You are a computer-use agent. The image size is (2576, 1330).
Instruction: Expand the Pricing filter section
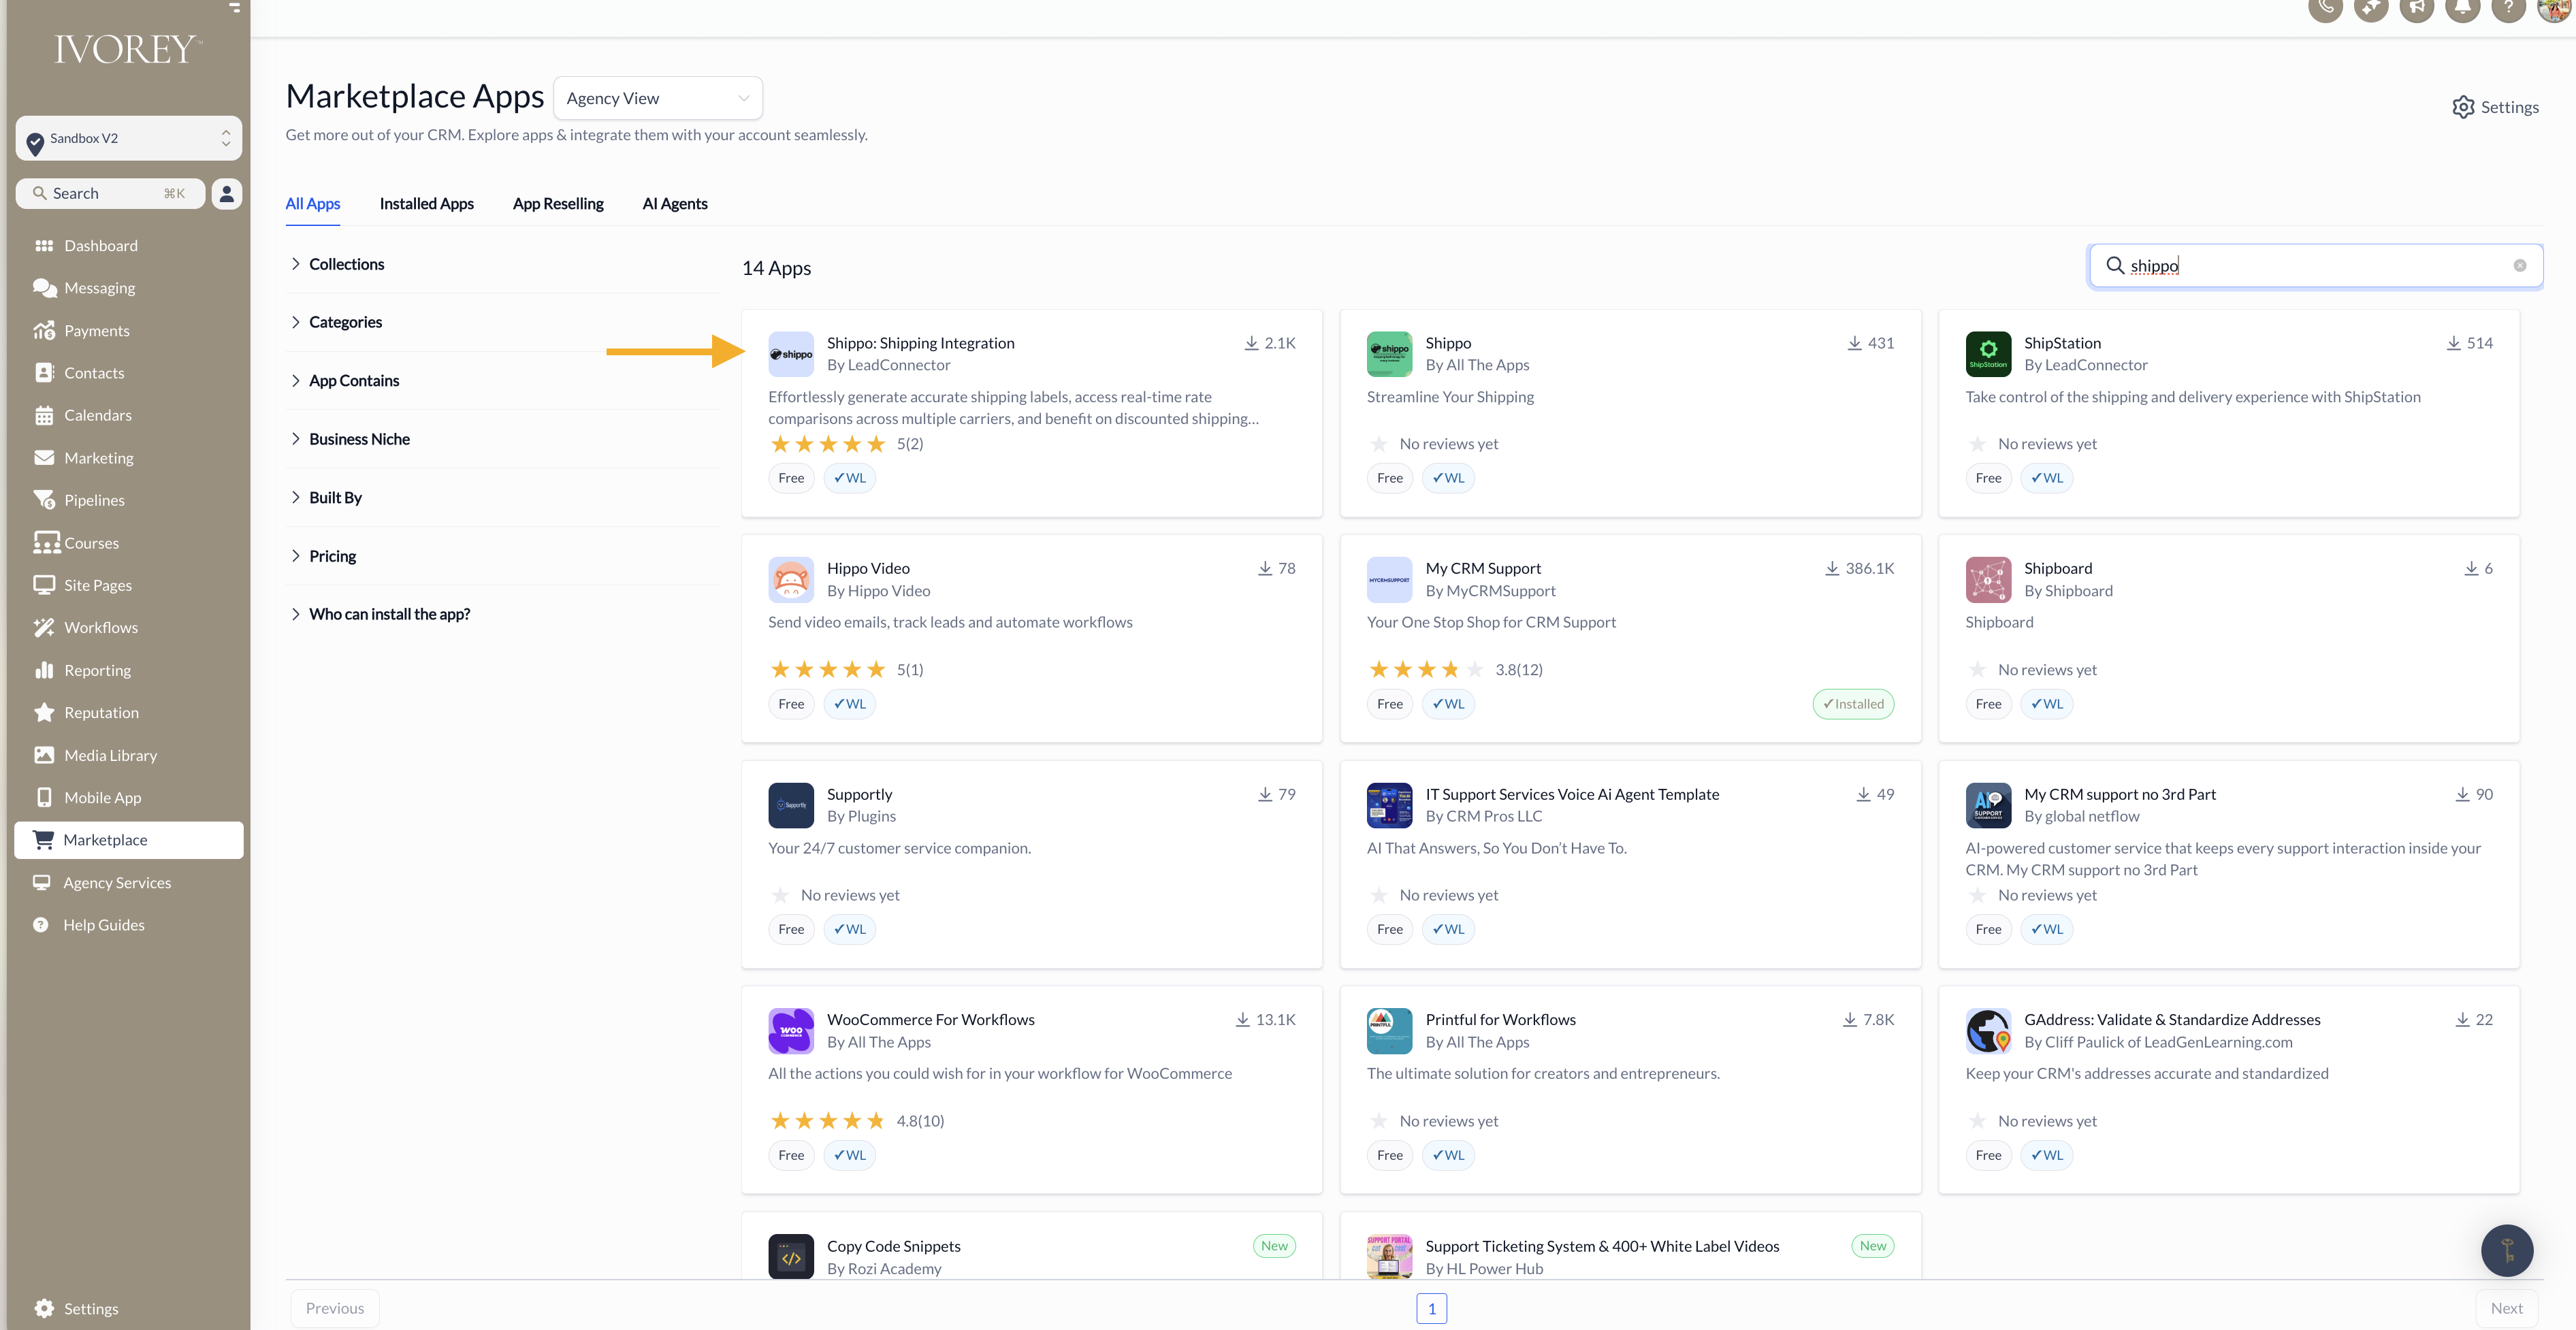(332, 556)
